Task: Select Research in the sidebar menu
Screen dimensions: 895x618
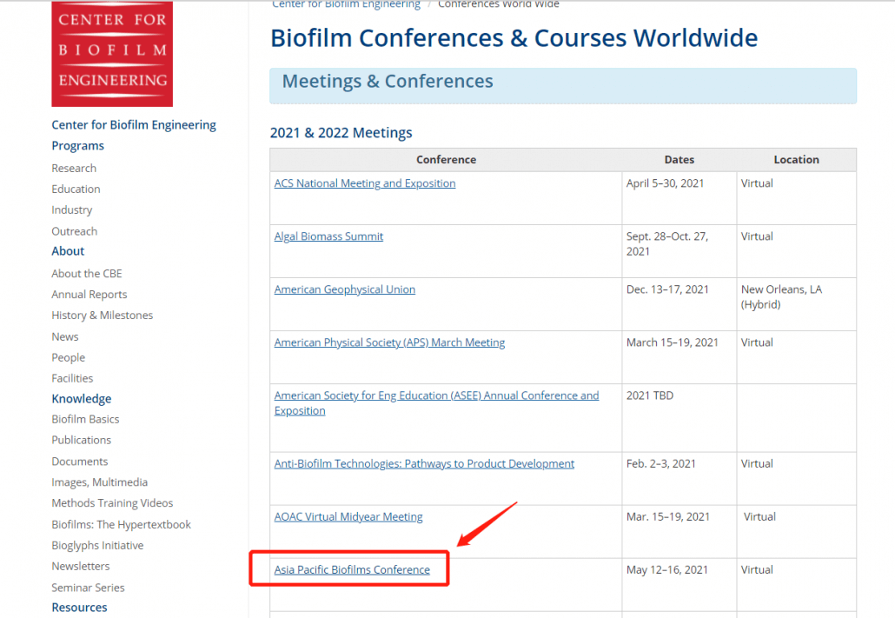Action: tap(74, 169)
